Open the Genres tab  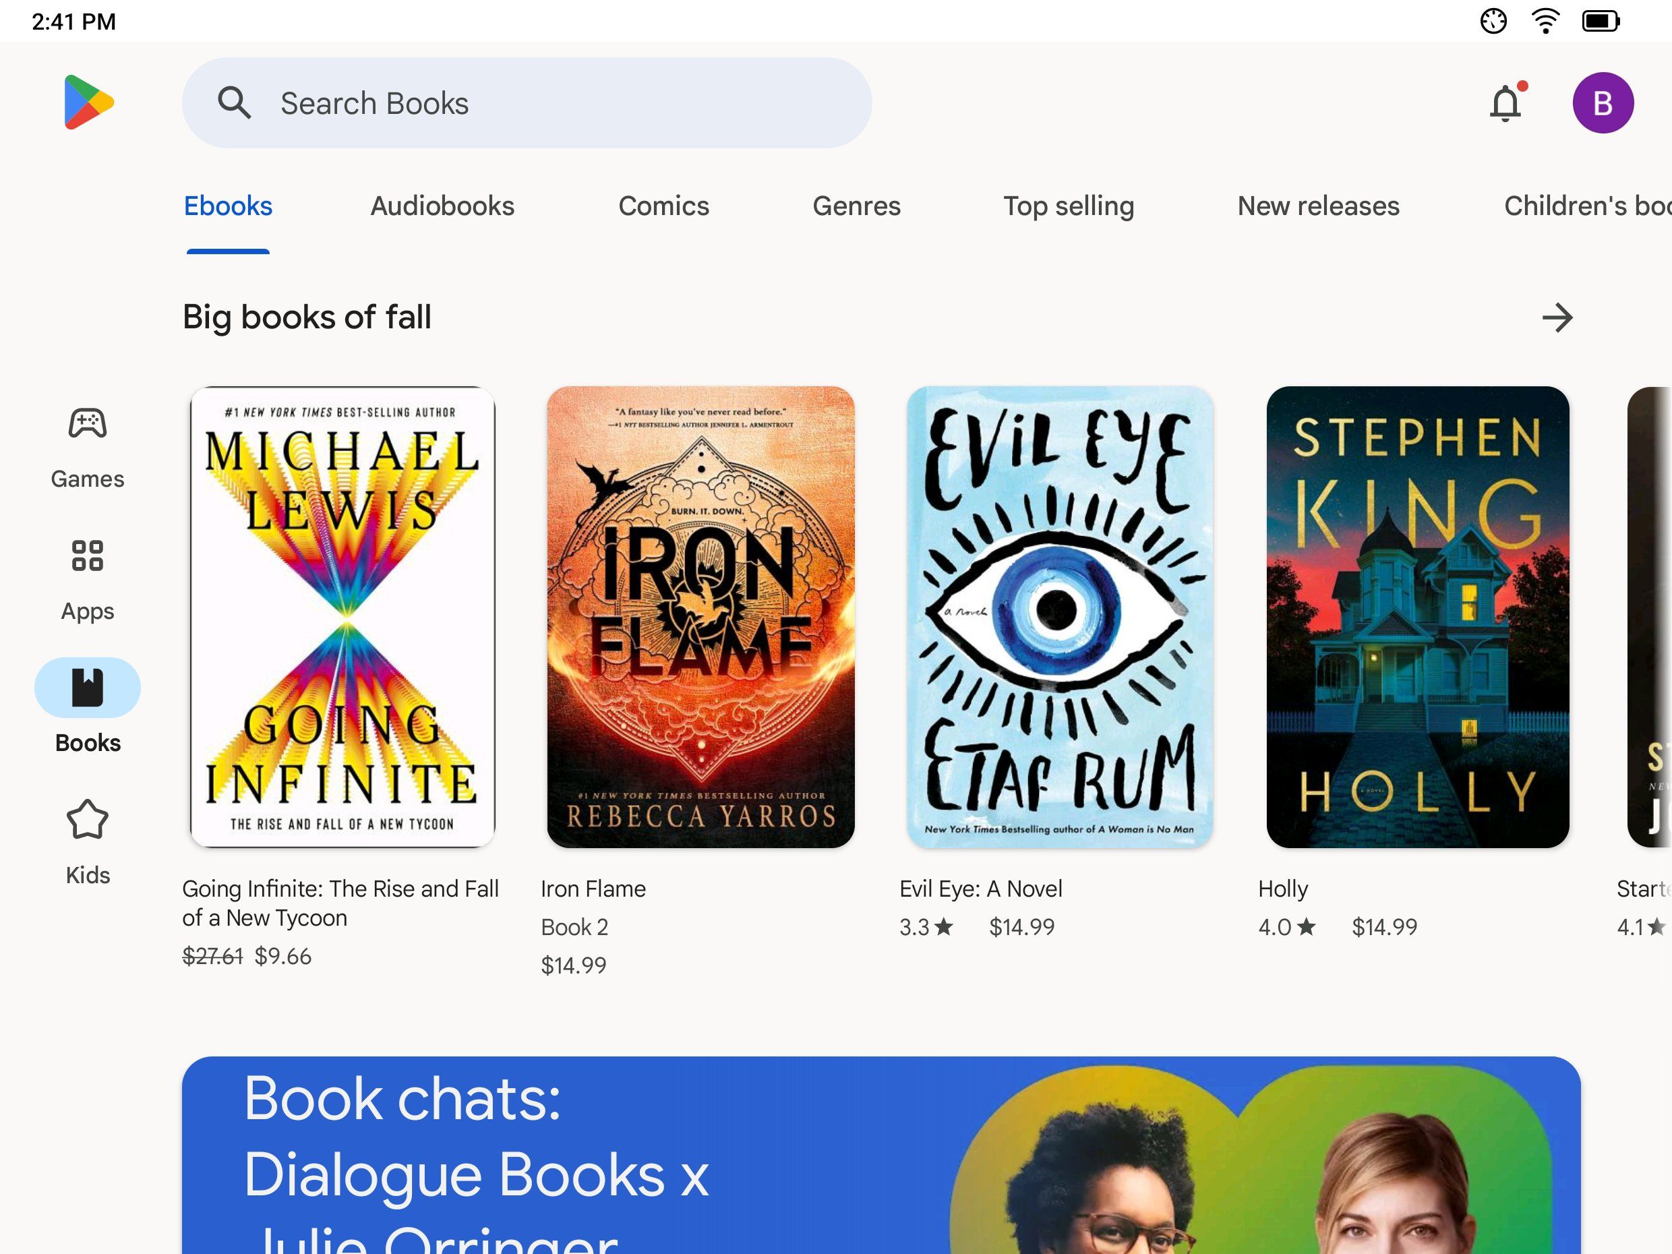857,206
